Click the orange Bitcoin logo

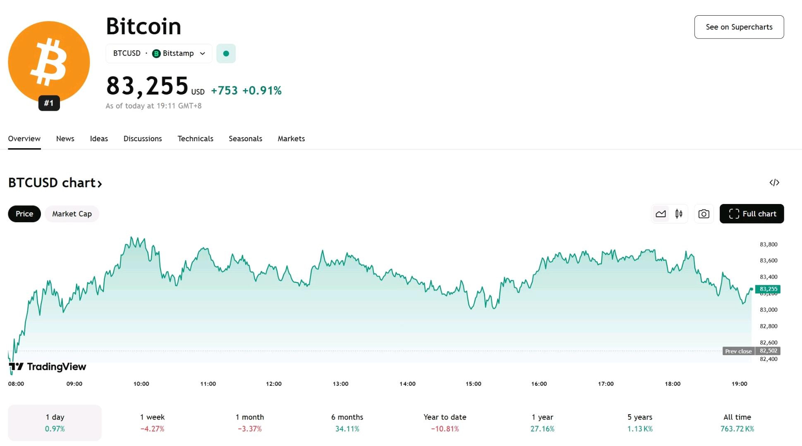[x=49, y=62]
